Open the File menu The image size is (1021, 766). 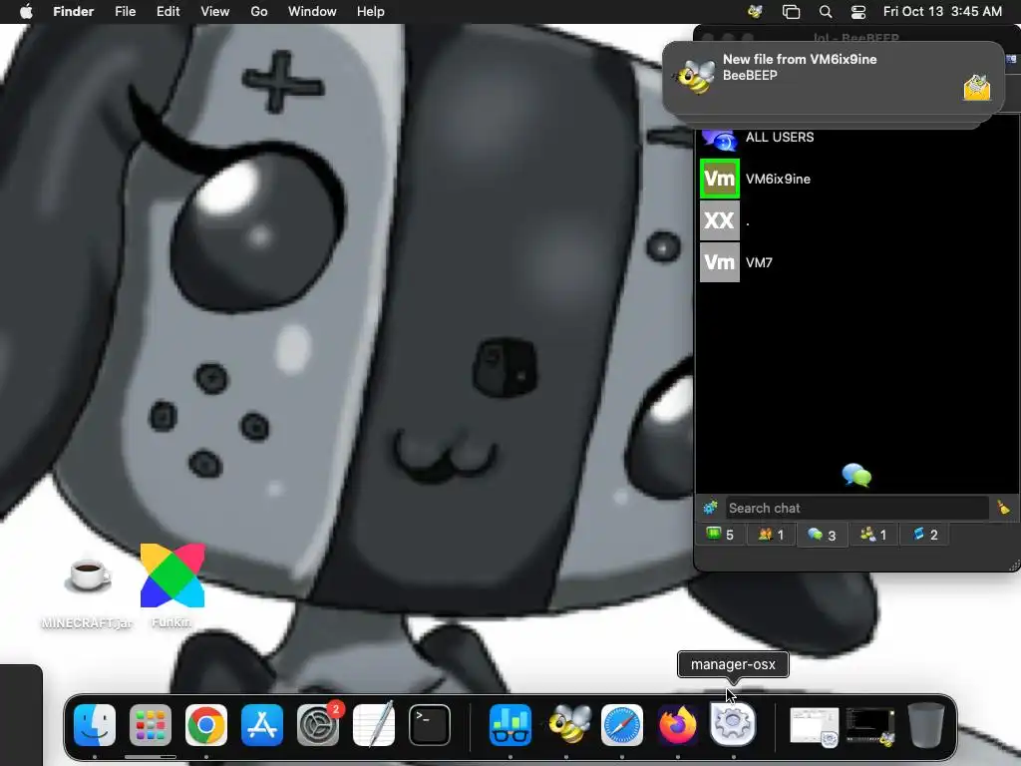(x=125, y=11)
